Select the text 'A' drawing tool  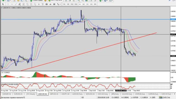click(x=39, y=4)
